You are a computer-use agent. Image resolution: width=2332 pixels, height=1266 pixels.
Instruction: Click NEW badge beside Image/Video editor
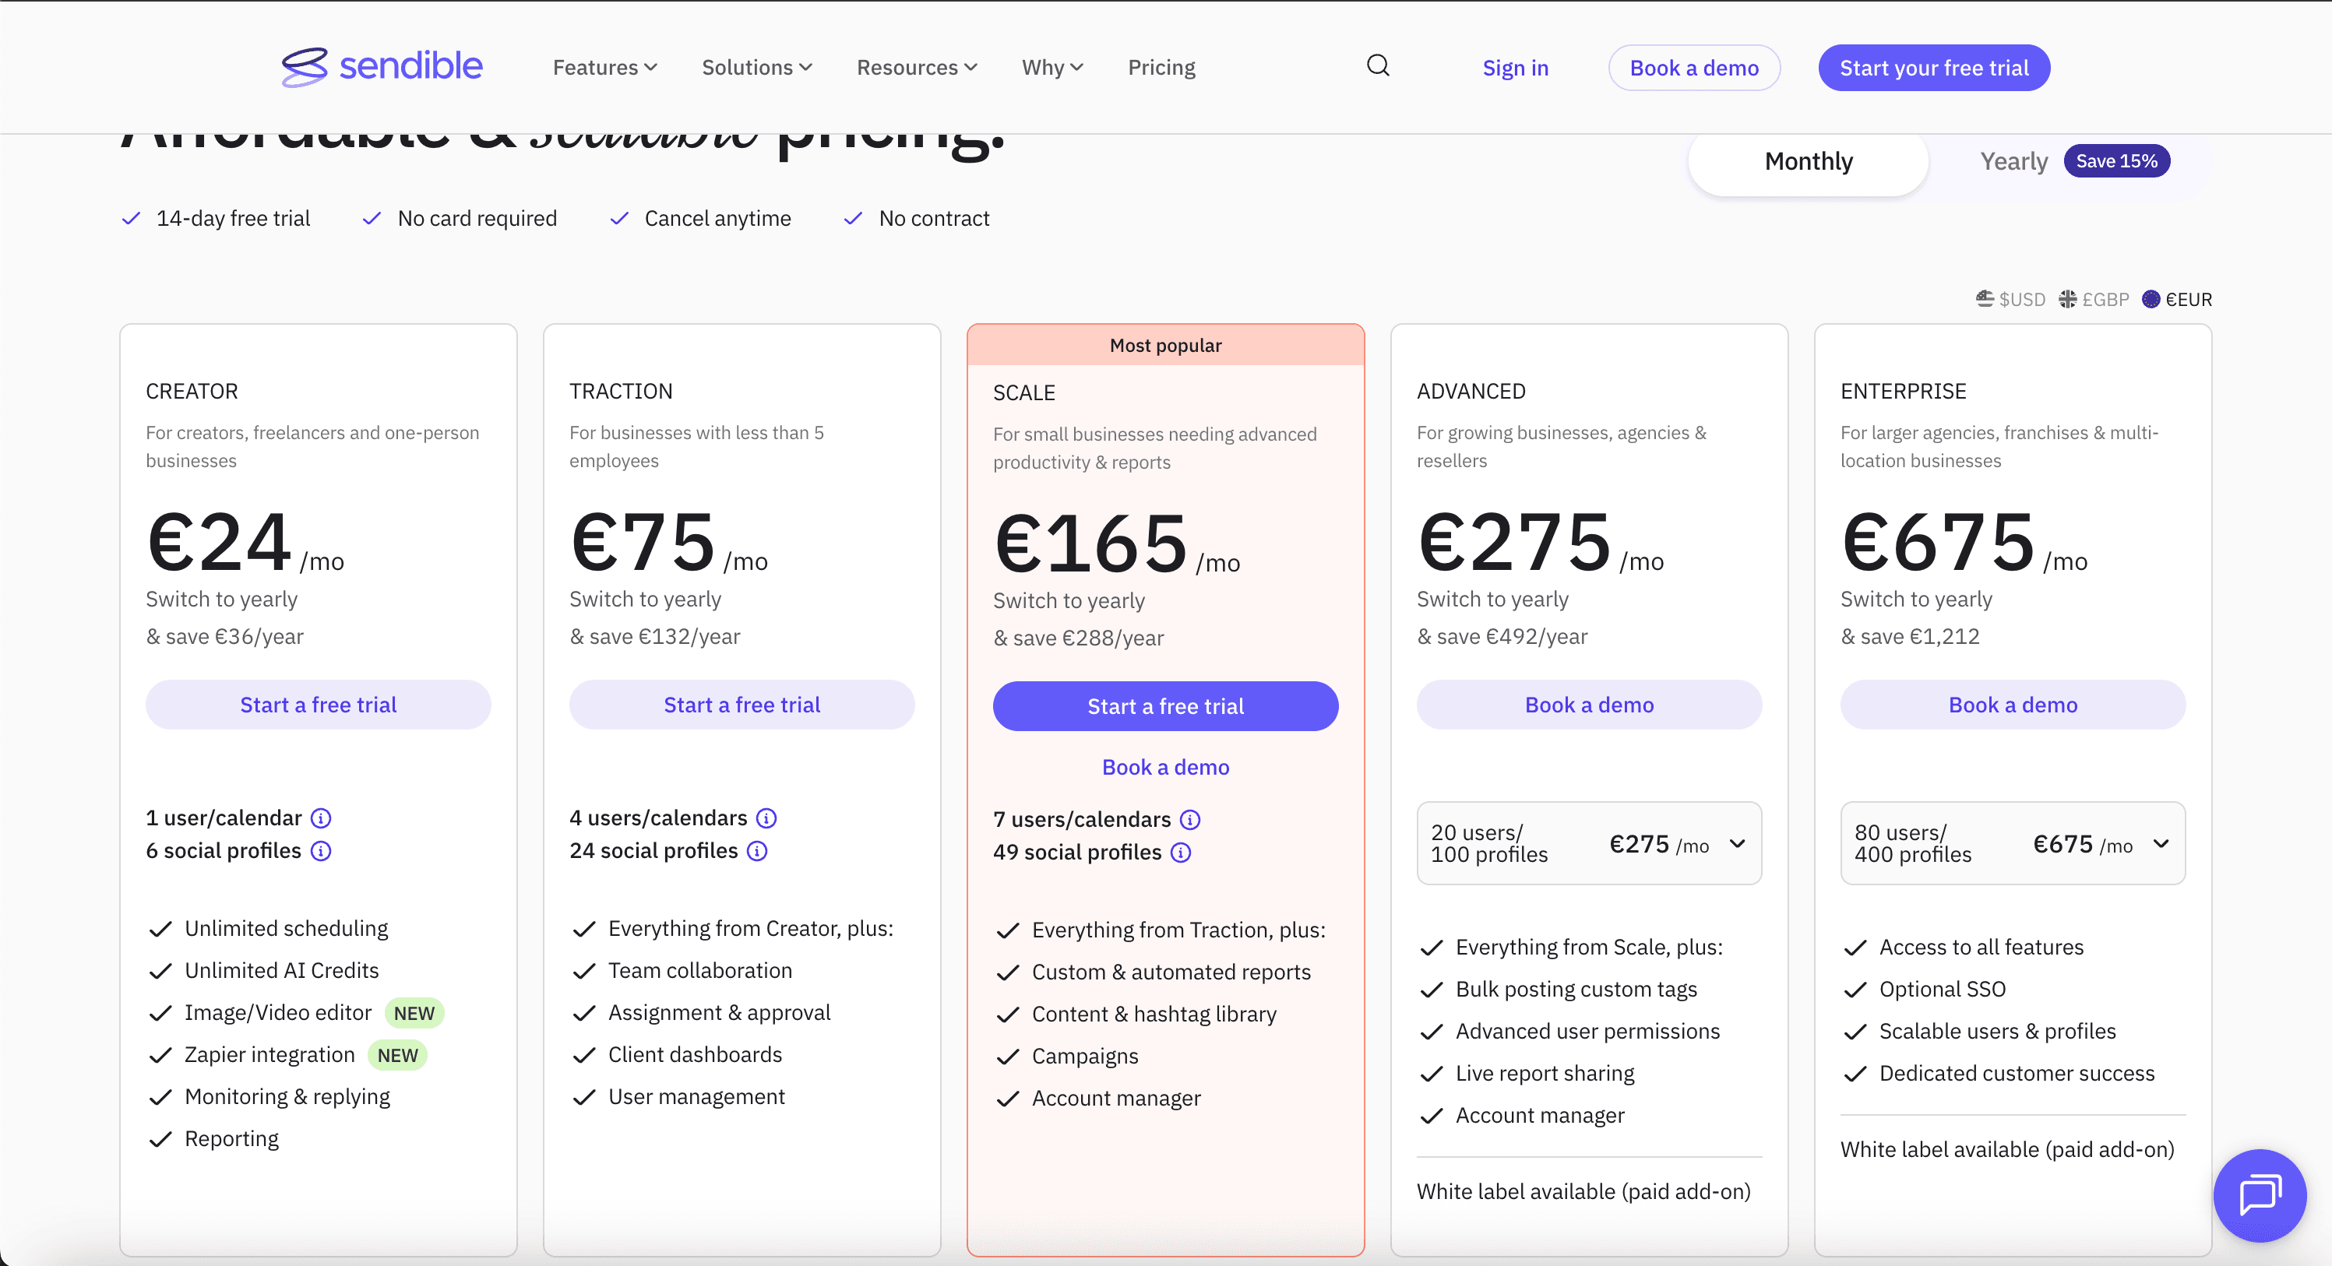[414, 1014]
